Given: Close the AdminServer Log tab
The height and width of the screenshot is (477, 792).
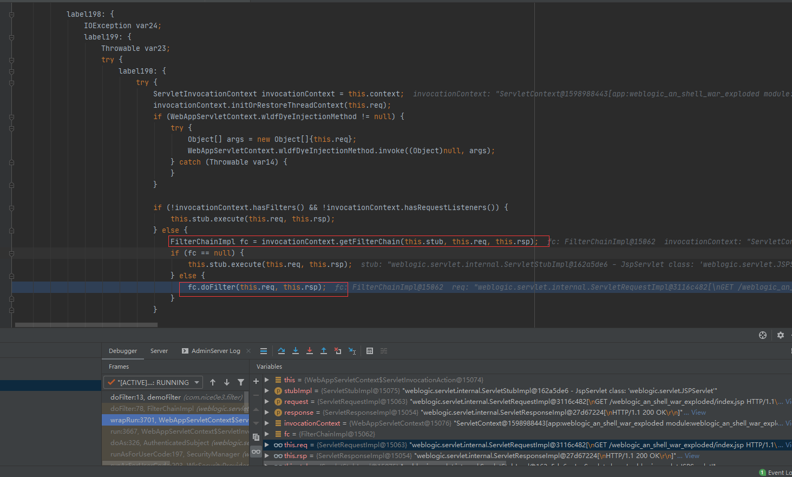Looking at the screenshot, I should pos(248,351).
